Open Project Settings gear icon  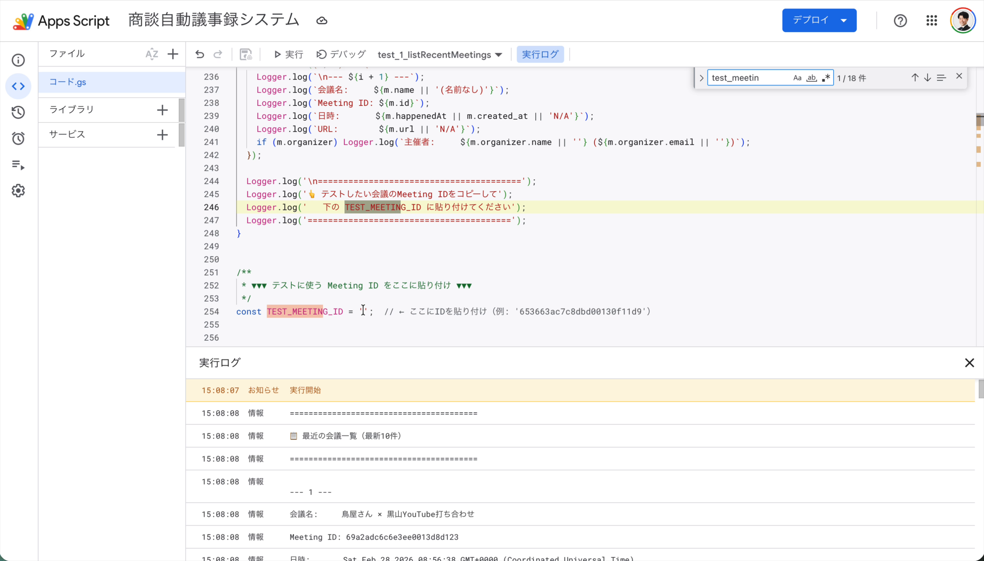[18, 191]
